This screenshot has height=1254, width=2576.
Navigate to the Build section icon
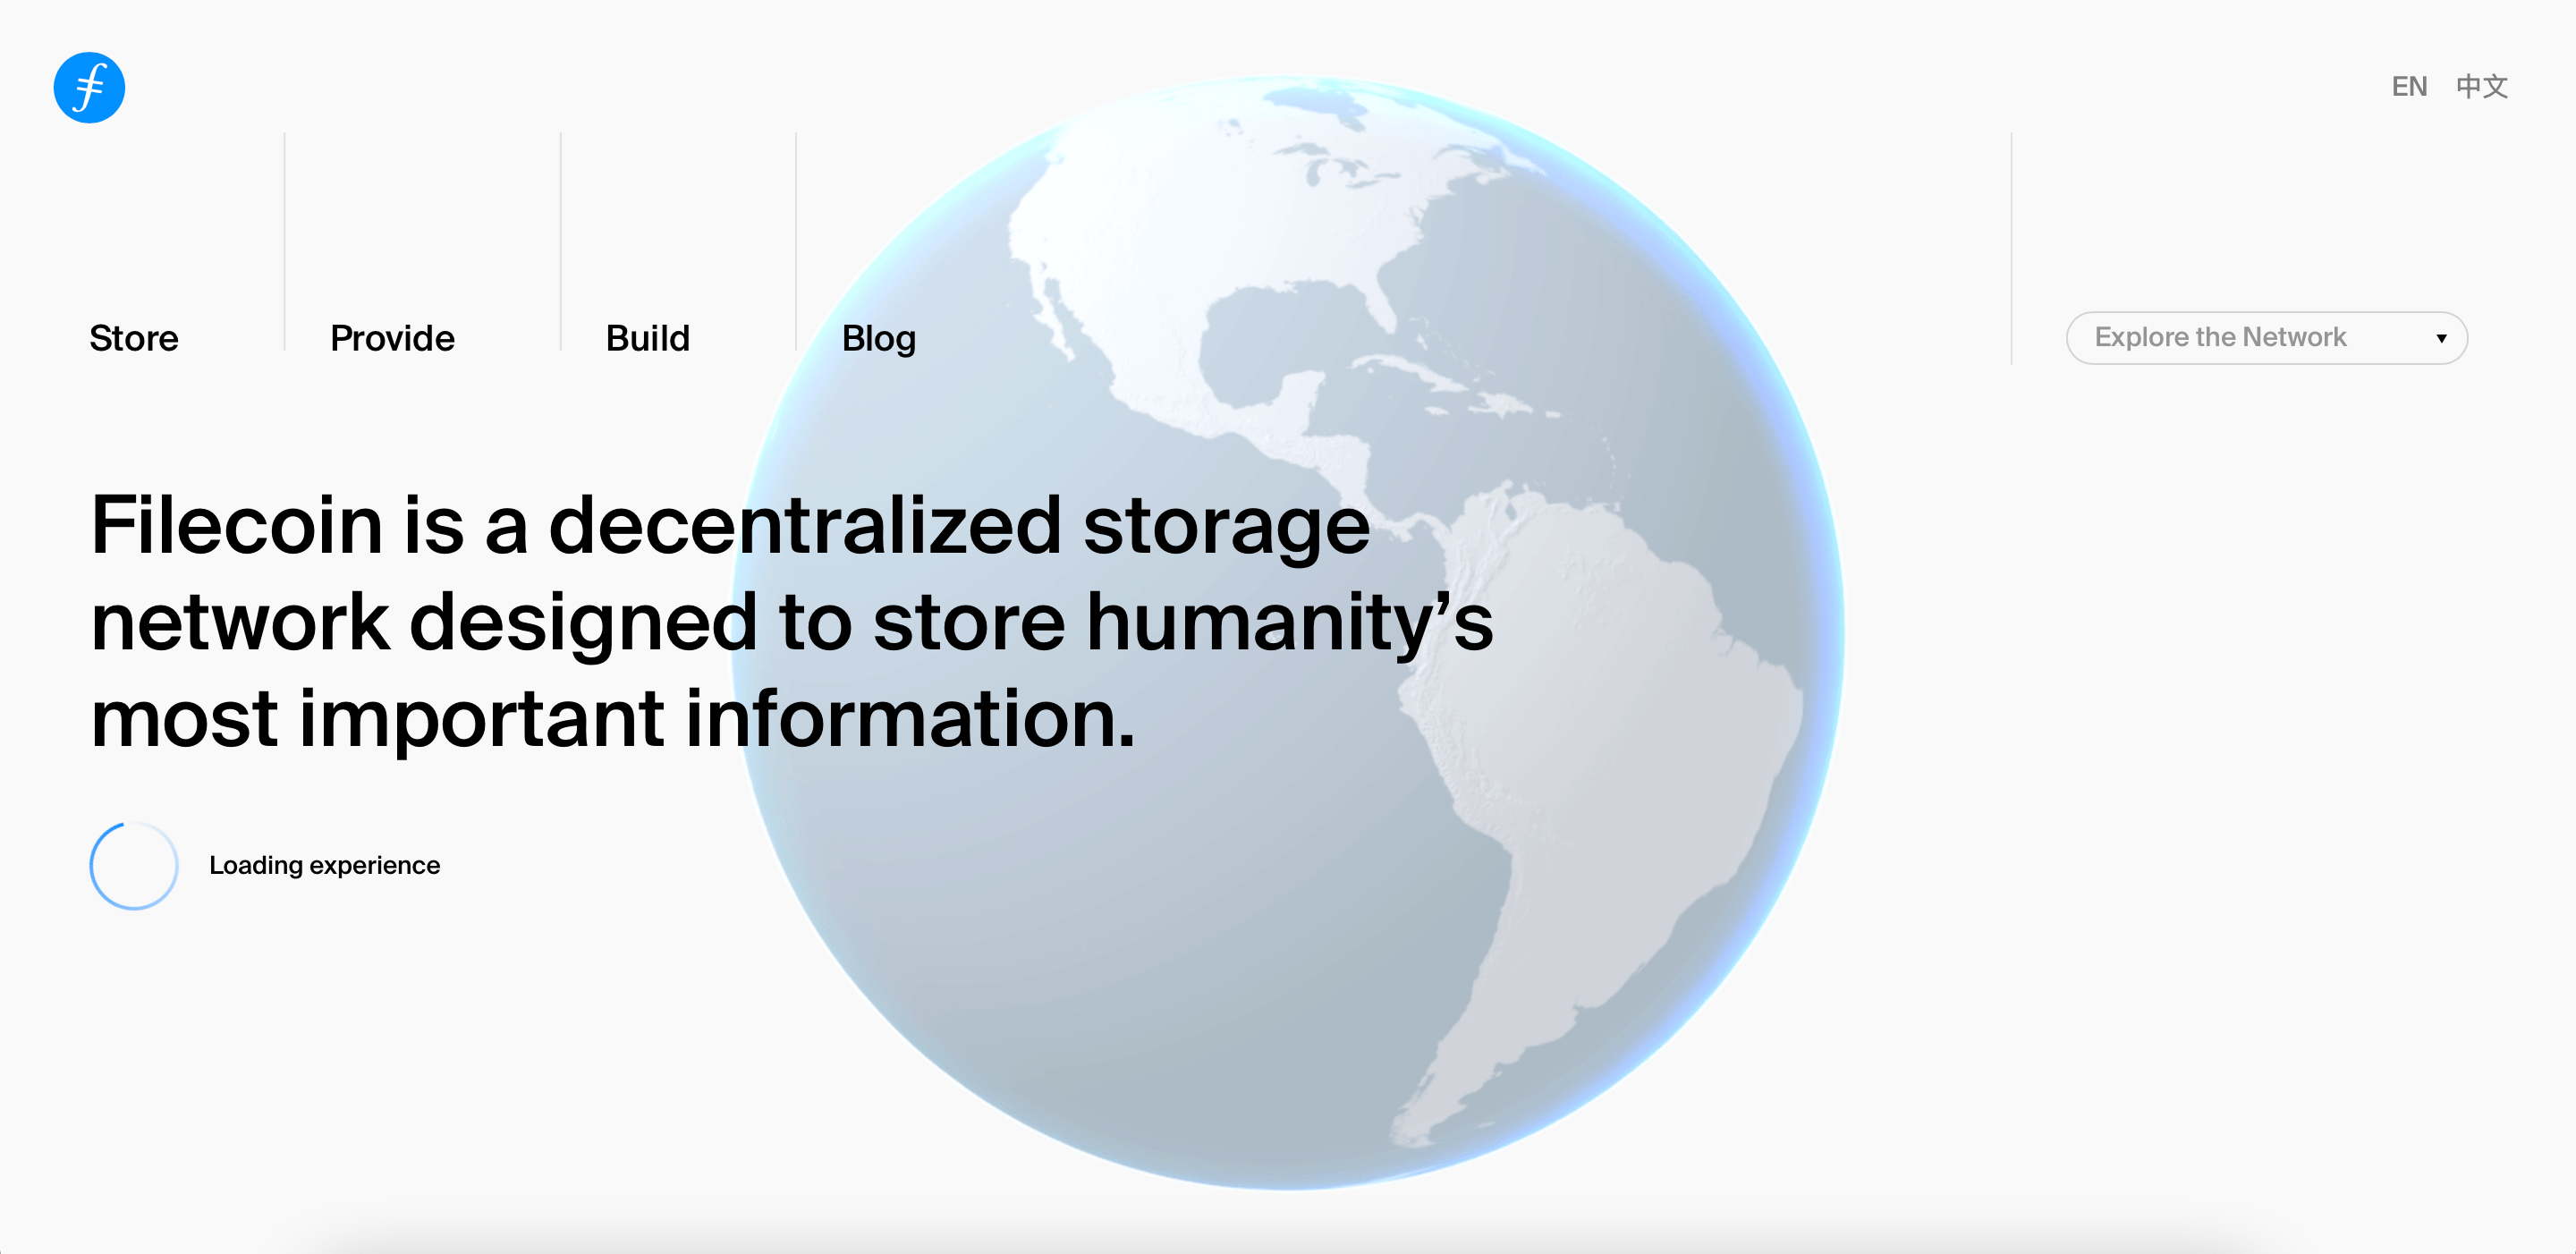(648, 339)
